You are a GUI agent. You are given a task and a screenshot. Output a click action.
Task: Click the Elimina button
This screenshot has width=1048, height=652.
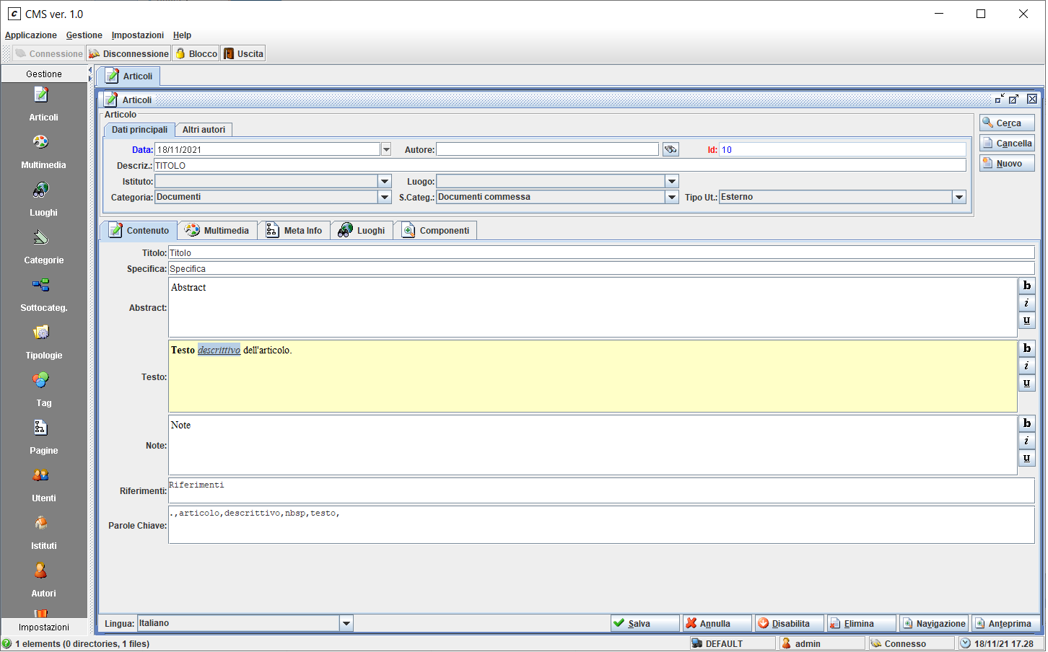pos(862,623)
